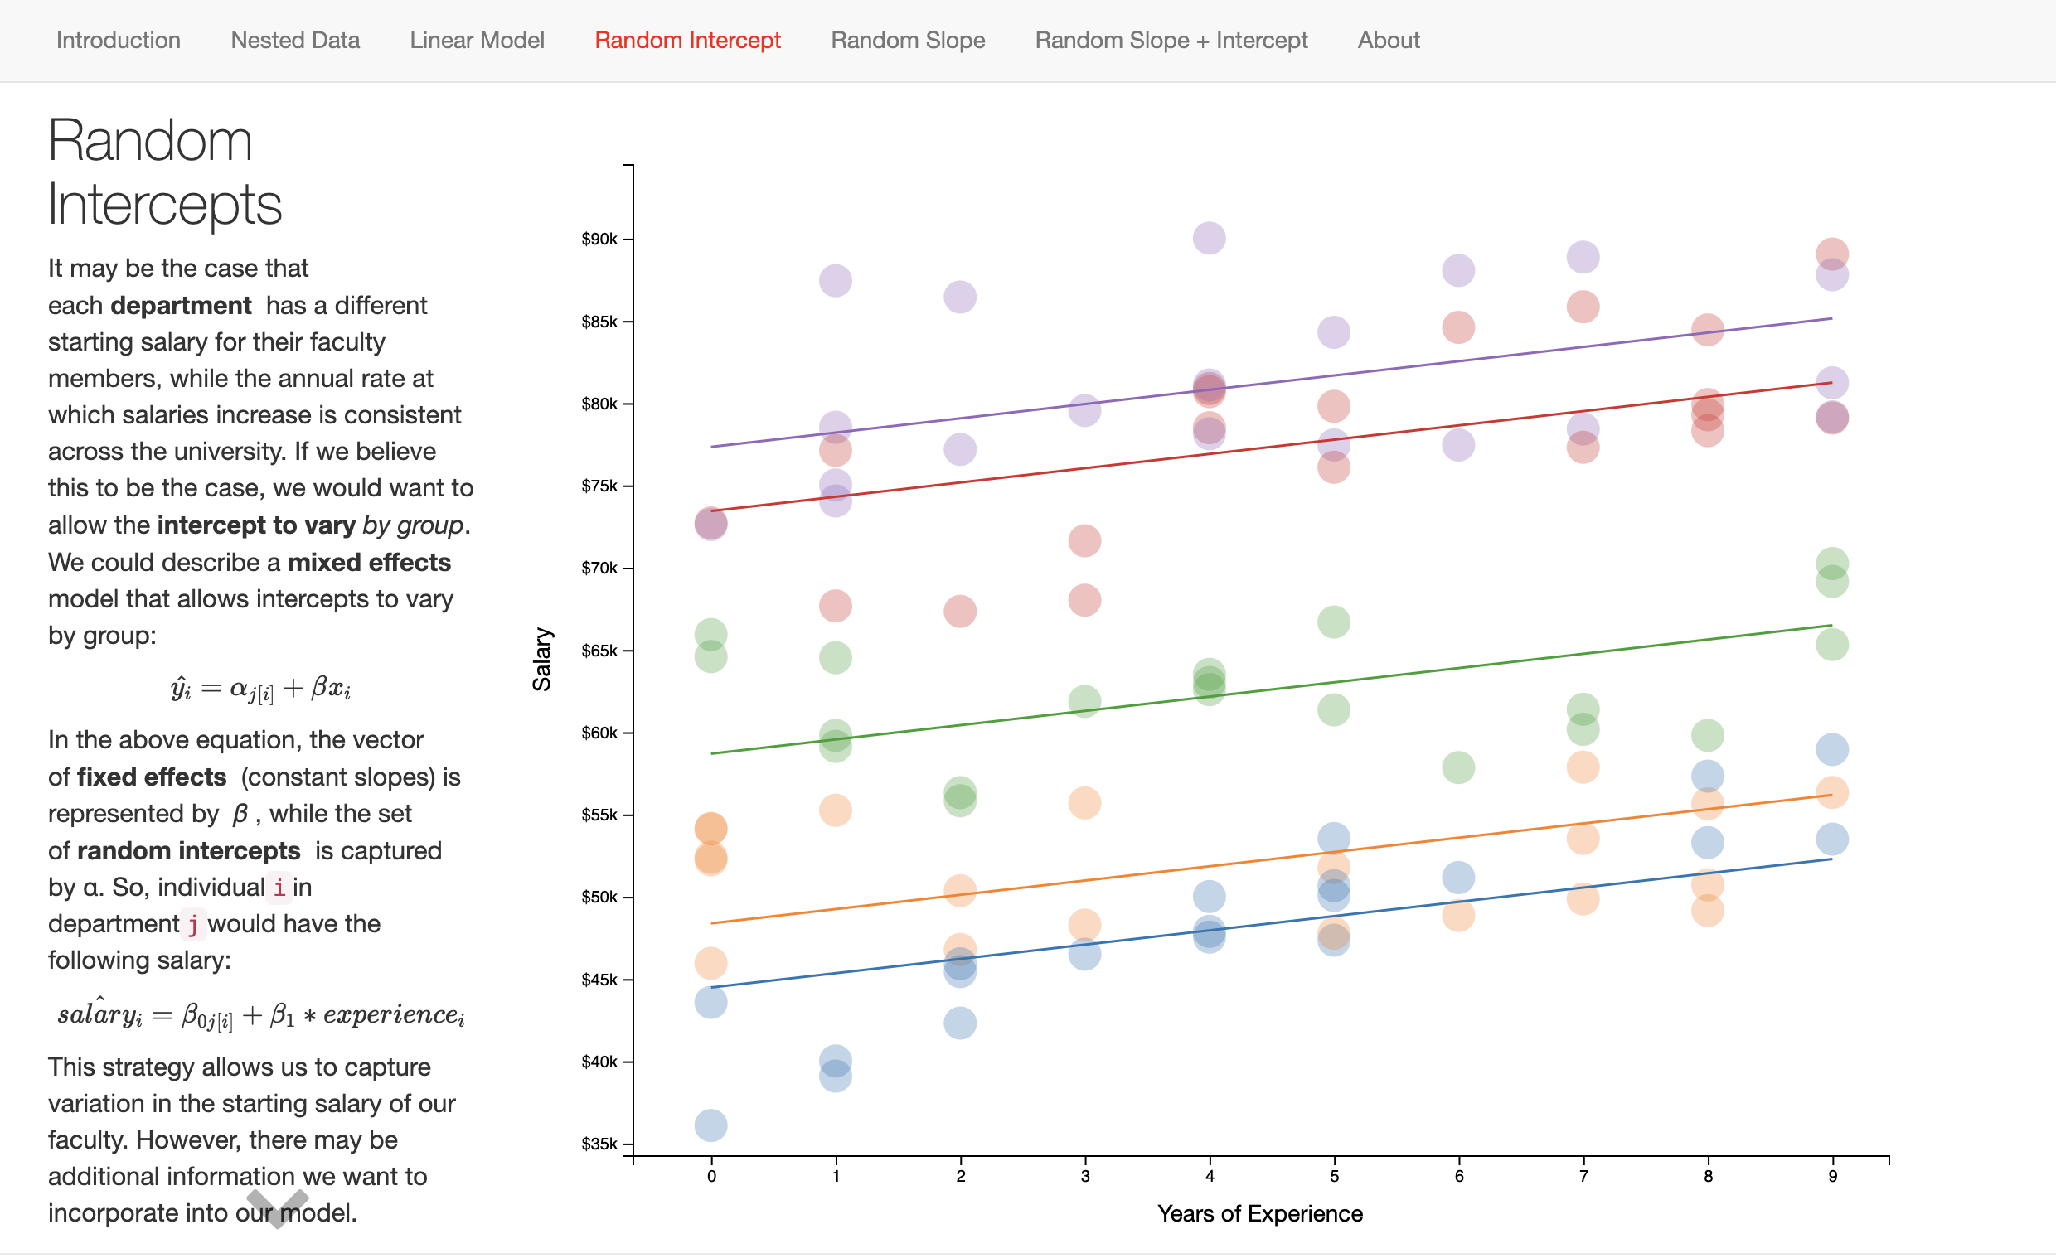Click the green regression line
2056x1258 pixels.
pos(1418,673)
